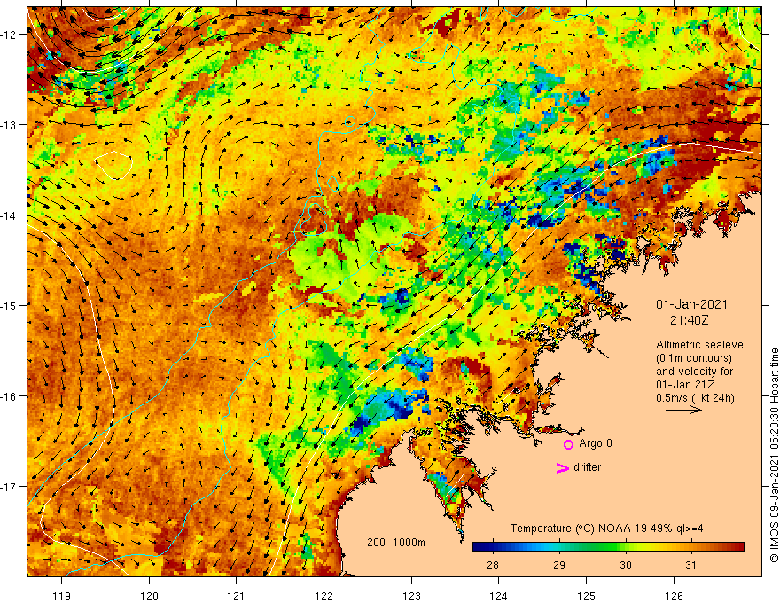Click the latitude axis label '-15'
Viewport: 780px width, 603px height.
(x=9, y=305)
